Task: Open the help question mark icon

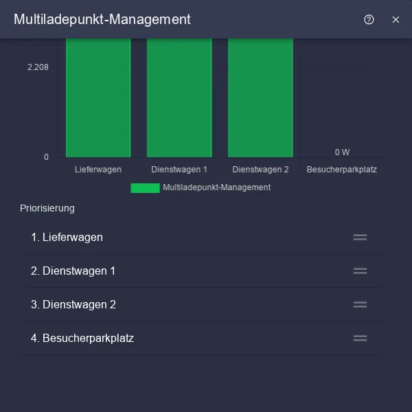Action: point(369,20)
